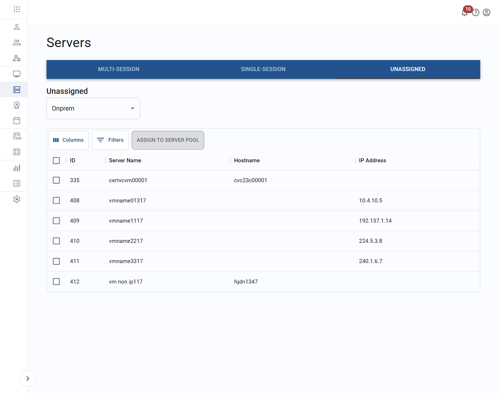Image resolution: width=499 pixels, height=393 pixels.
Task: Open the single user profile sidebar icon
Action: [16, 27]
